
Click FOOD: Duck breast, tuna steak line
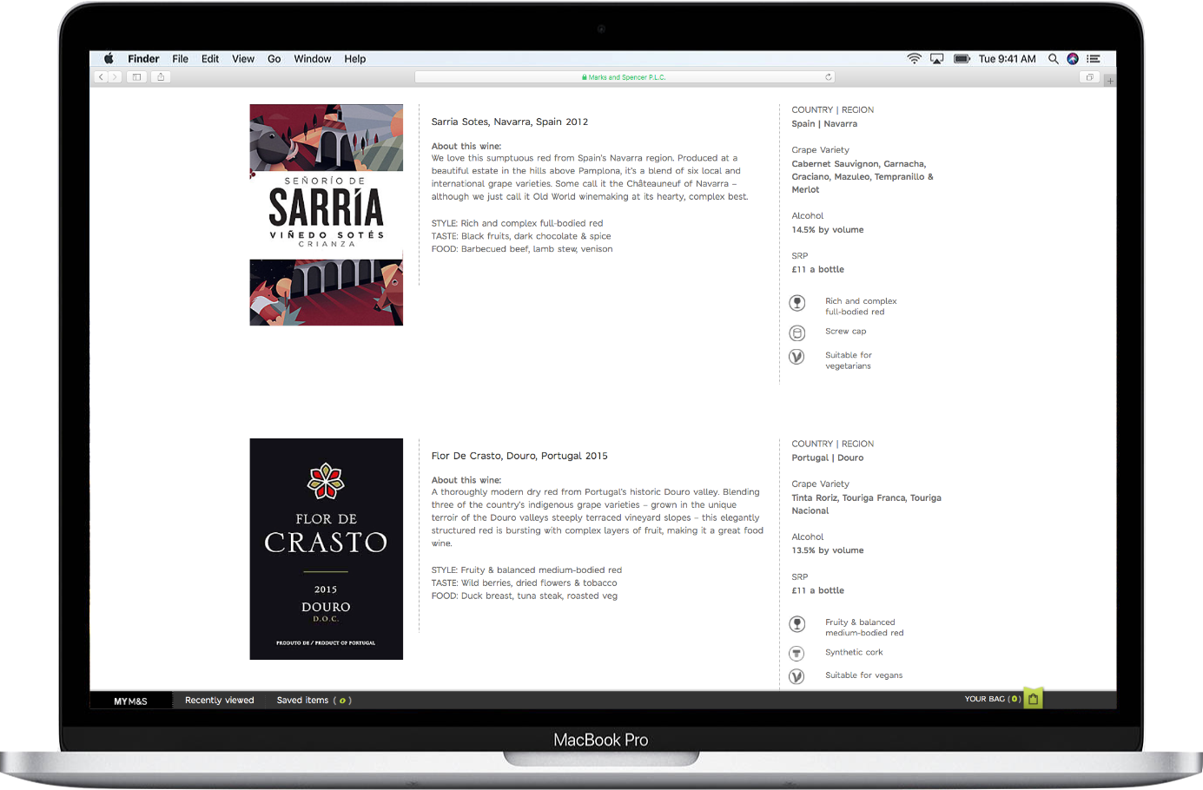[x=525, y=596]
